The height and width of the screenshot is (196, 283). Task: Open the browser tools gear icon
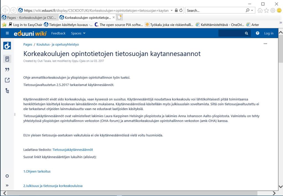click(273, 11)
